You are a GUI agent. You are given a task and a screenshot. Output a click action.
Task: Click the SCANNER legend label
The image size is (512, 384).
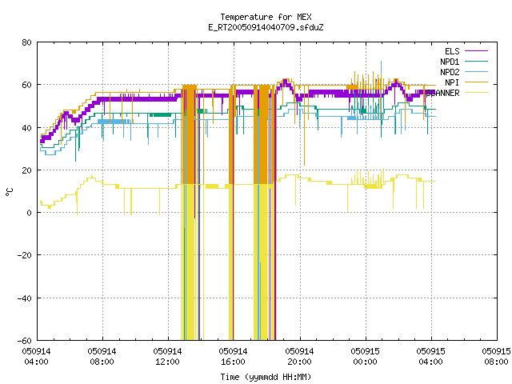[x=442, y=93]
